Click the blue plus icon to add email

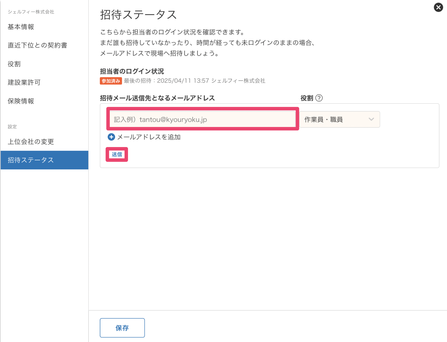[x=111, y=137]
